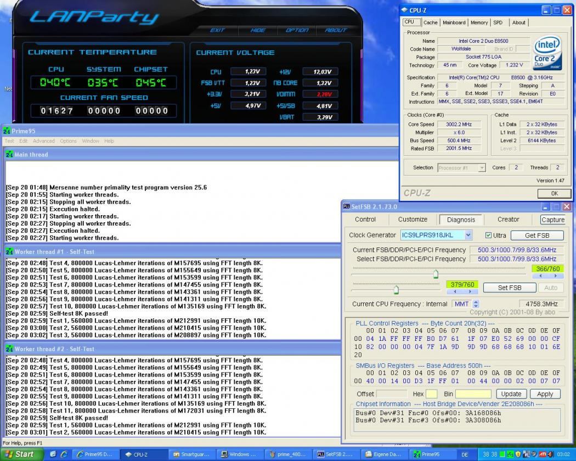
Task: Switch to the Mainboard tab in CPU-Z
Action: click(x=454, y=23)
